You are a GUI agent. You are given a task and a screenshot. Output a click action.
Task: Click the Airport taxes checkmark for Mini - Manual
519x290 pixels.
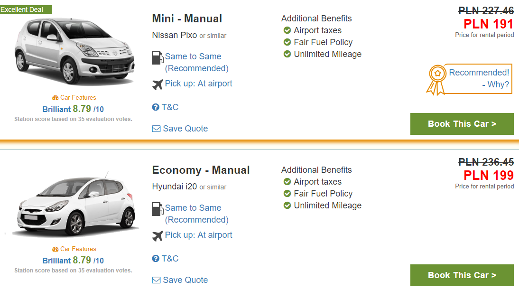click(287, 30)
